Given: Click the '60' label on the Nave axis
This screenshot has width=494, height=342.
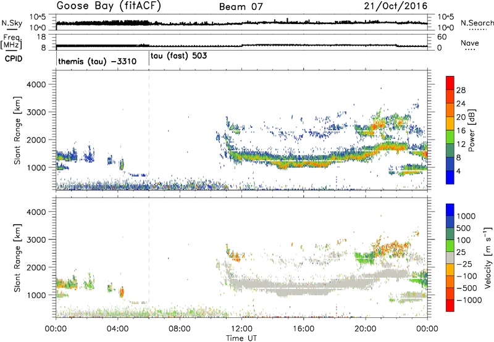Looking at the screenshot, I should click(442, 37).
